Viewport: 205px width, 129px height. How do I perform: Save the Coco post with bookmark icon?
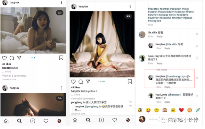pos(61,58)
